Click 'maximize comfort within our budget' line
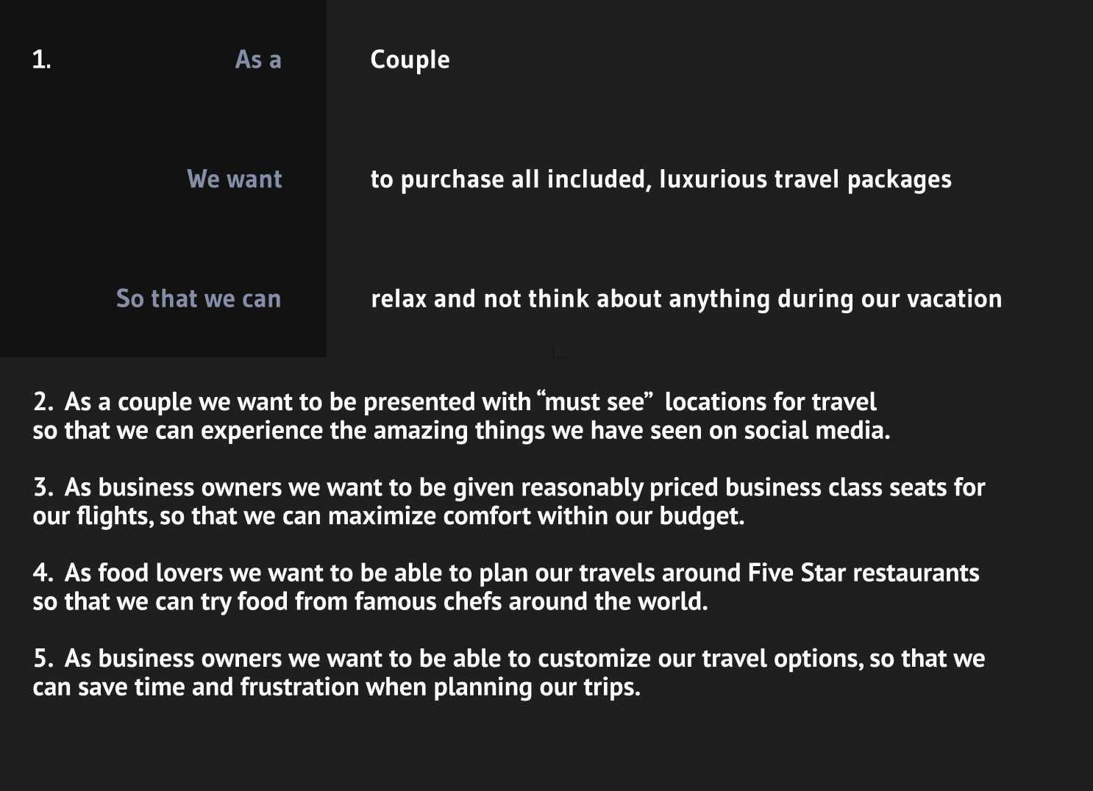Image resolution: width=1093 pixels, height=791 pixels. tap(388, 516)
